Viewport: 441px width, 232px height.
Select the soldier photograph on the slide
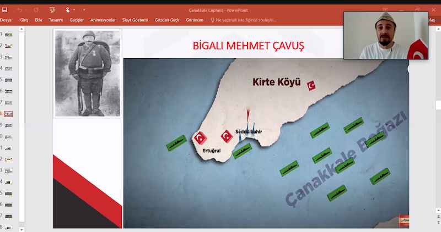point(88,72)
